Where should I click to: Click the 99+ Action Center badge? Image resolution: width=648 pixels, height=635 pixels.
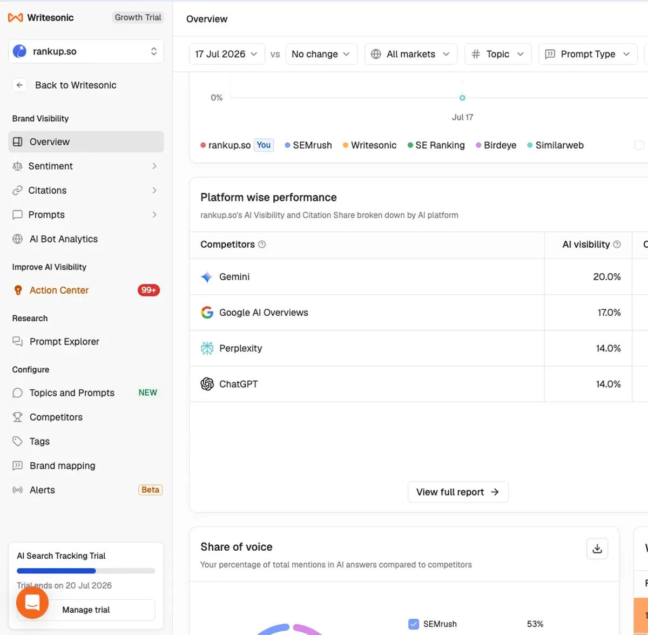[x=148, y=291]
